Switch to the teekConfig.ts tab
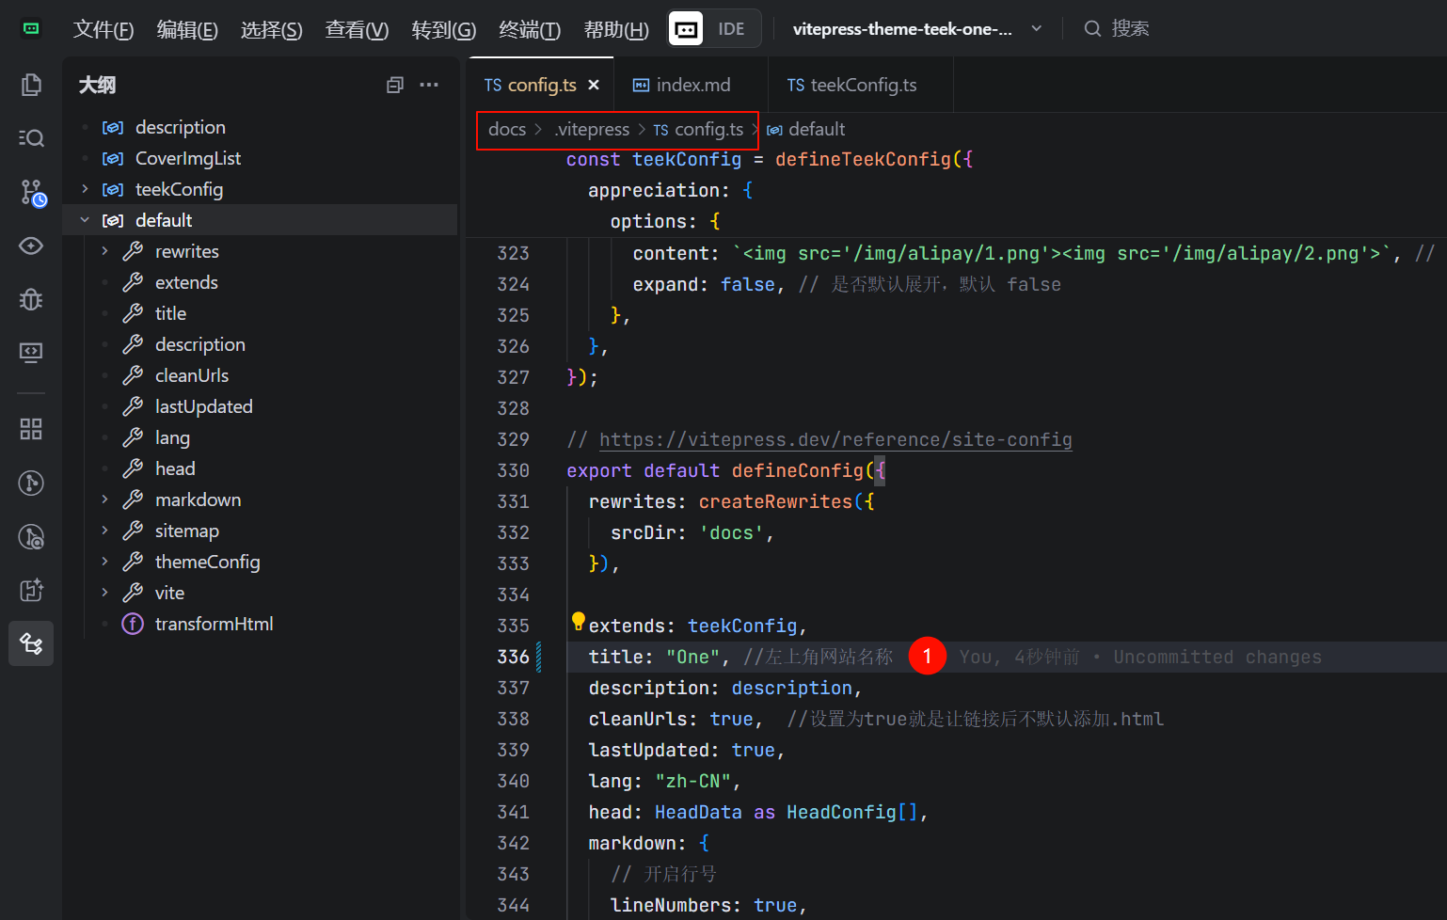 (861, 85)
